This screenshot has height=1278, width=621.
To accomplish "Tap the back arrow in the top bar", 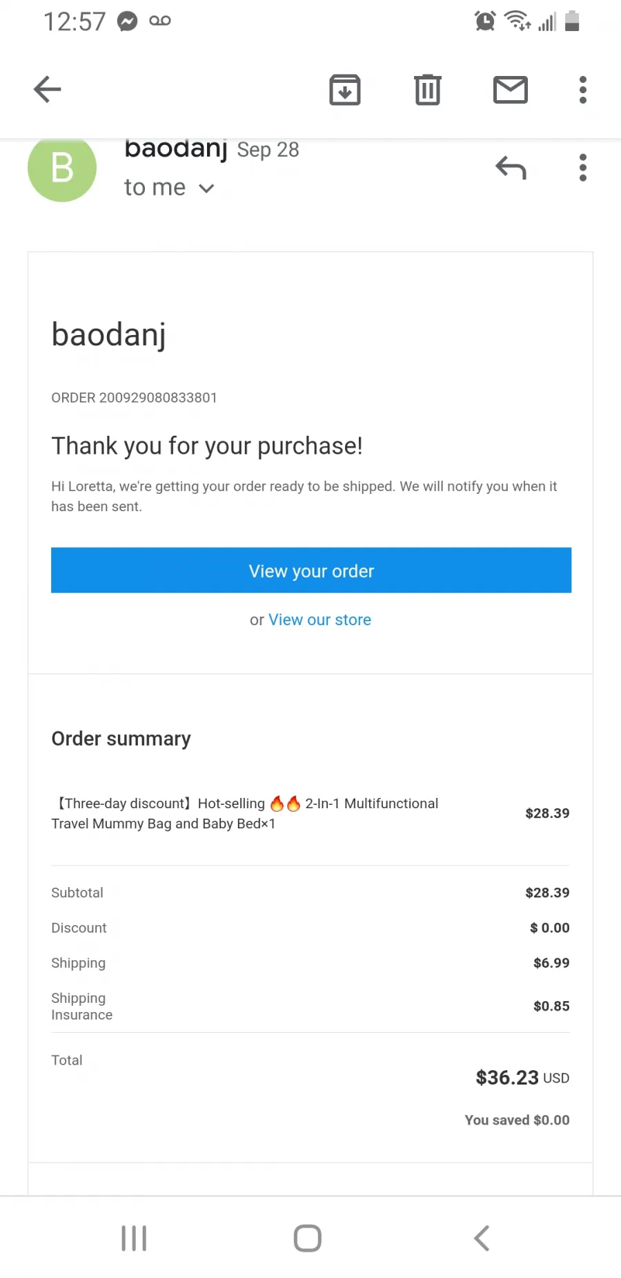I will tap(48, 90).
